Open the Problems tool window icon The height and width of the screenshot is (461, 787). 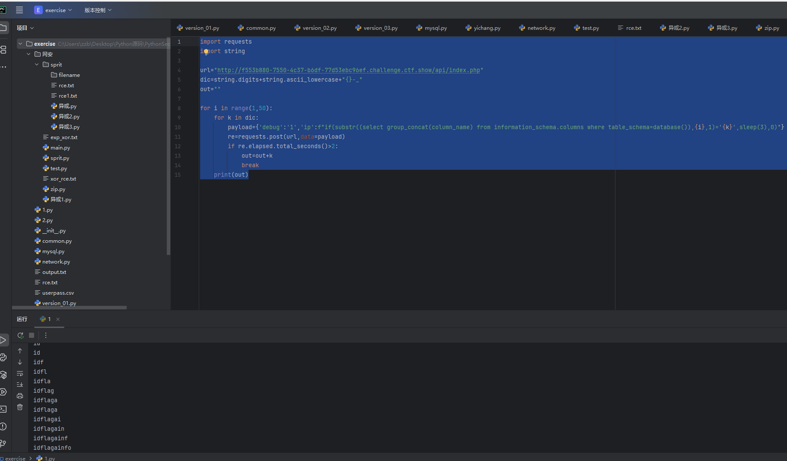pos(3,426)
